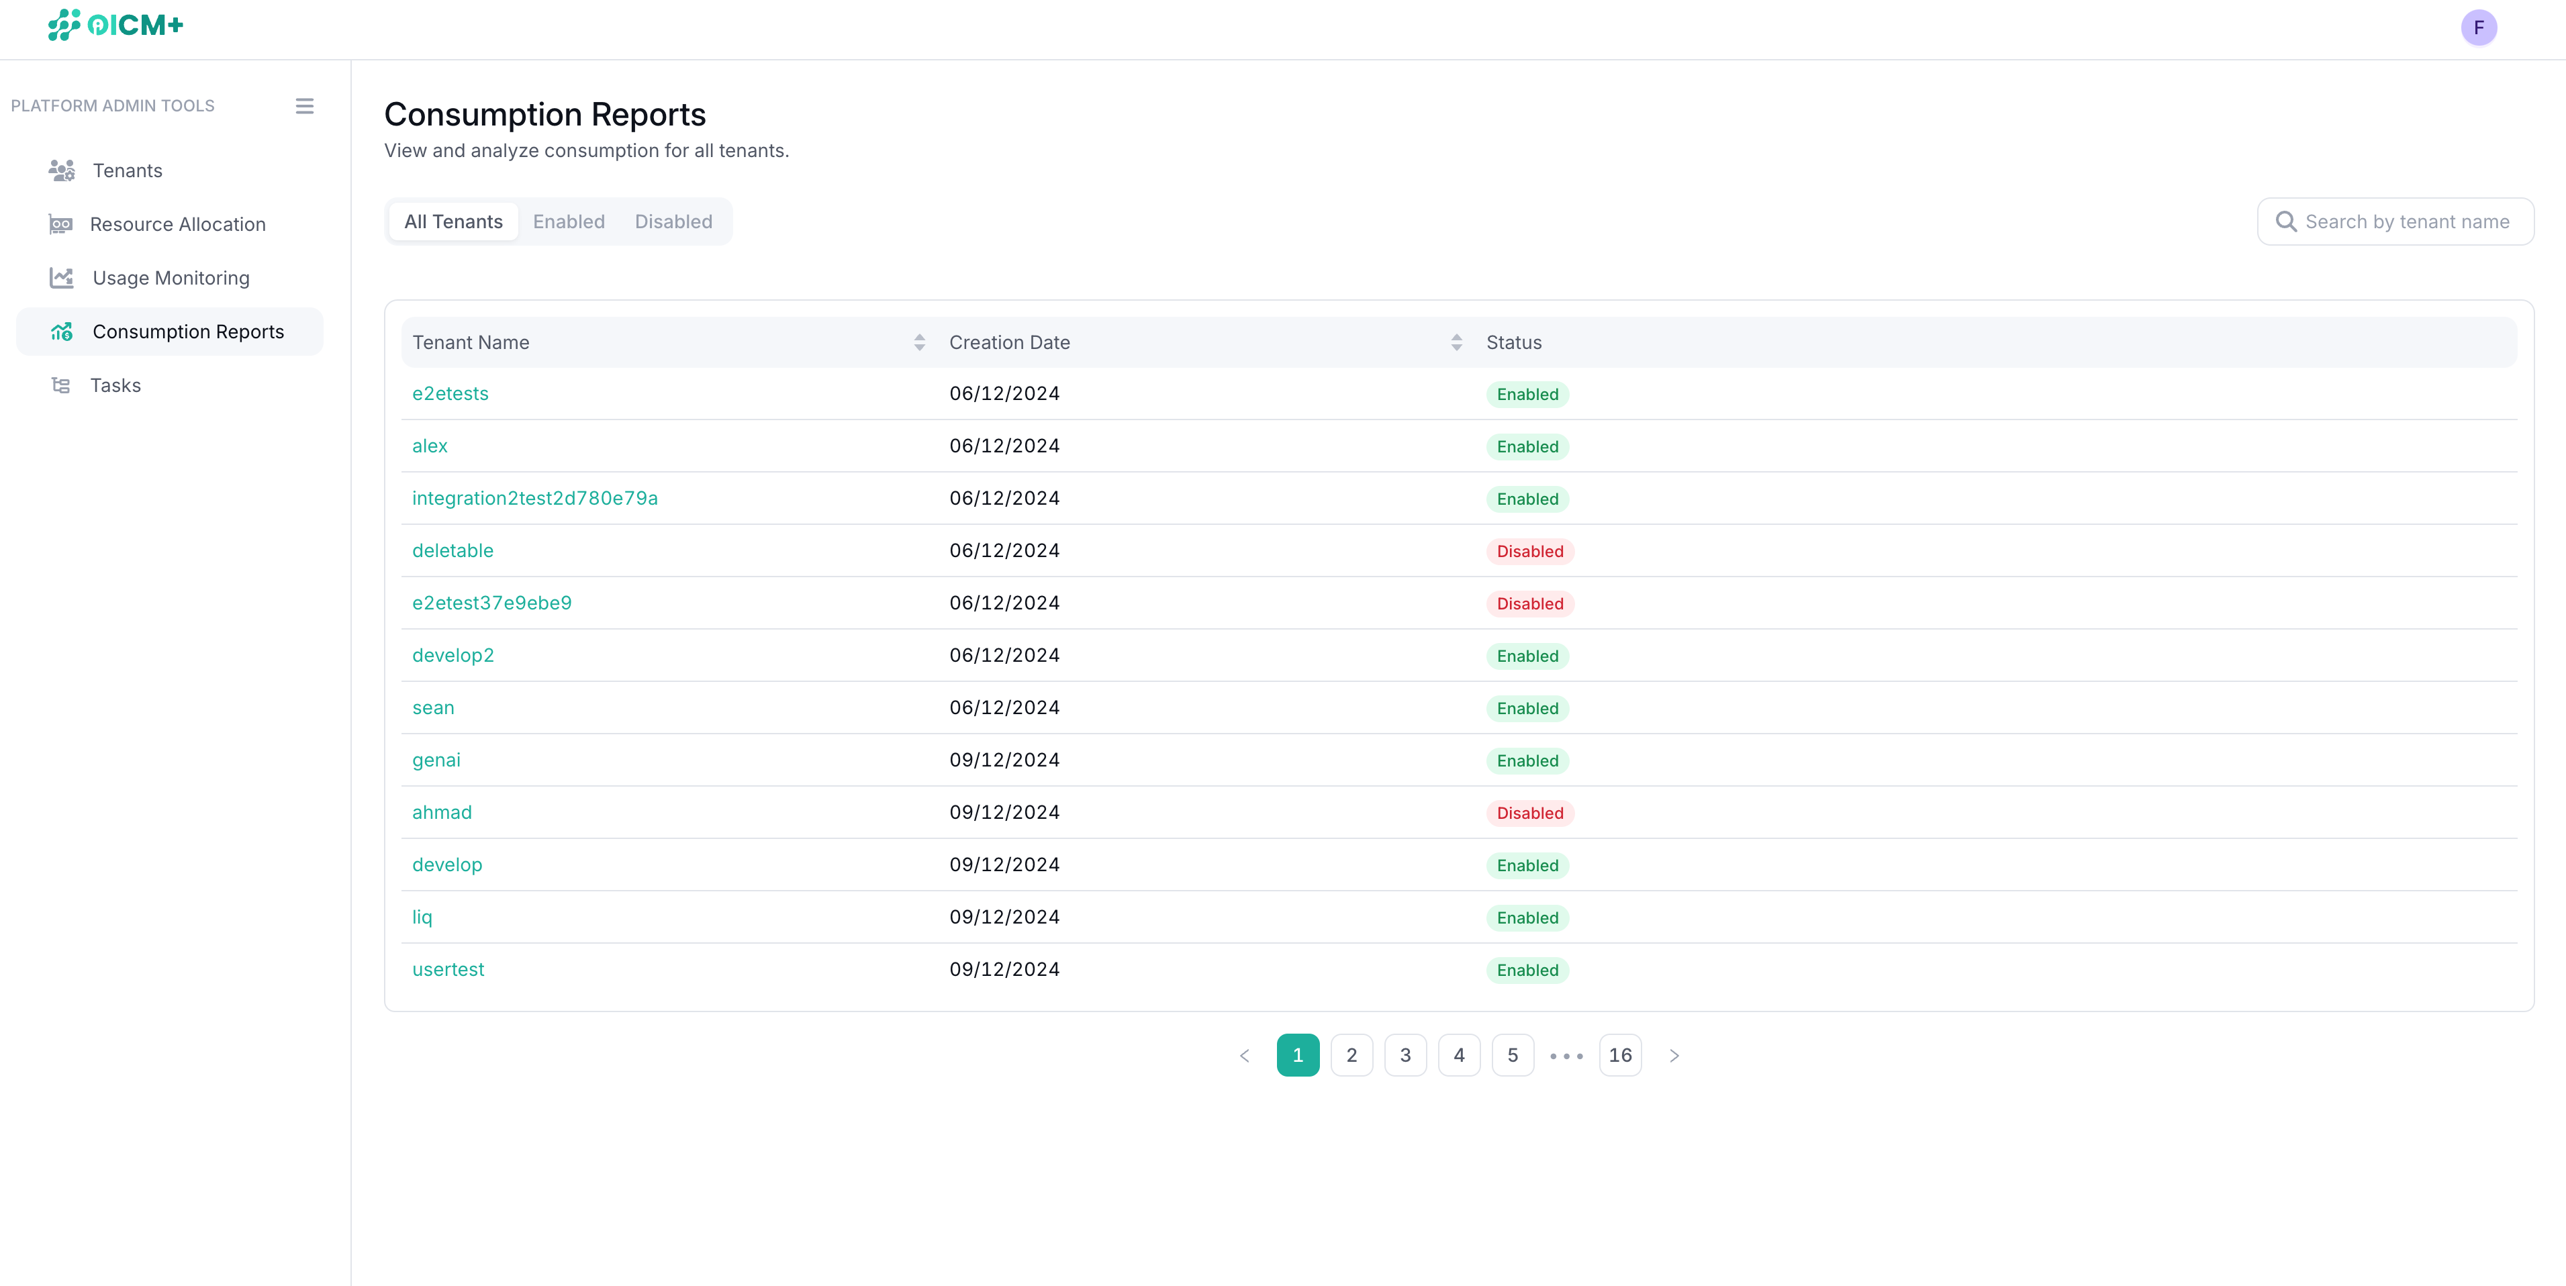Sort tenants by Tenant Name
This screenshot has height=1286, width=2566.
[x=919, y=342]
